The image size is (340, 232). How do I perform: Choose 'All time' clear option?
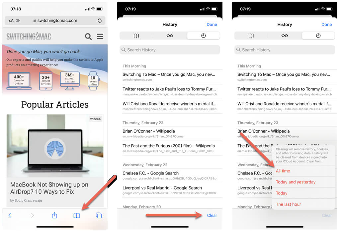(x=303, y=171)
